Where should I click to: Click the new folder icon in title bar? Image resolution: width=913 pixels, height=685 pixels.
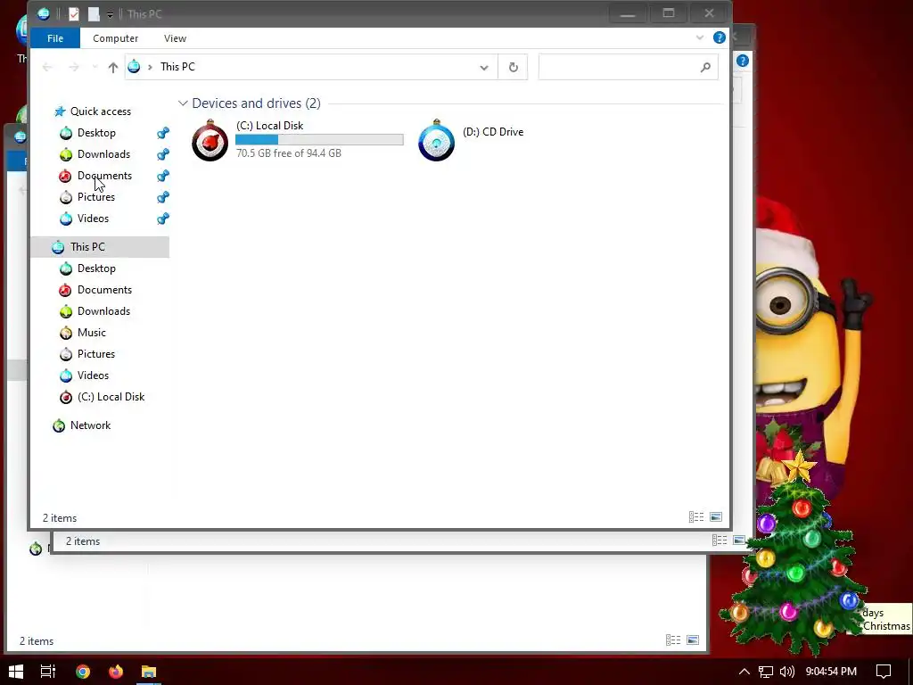click(x=93, y=14)
